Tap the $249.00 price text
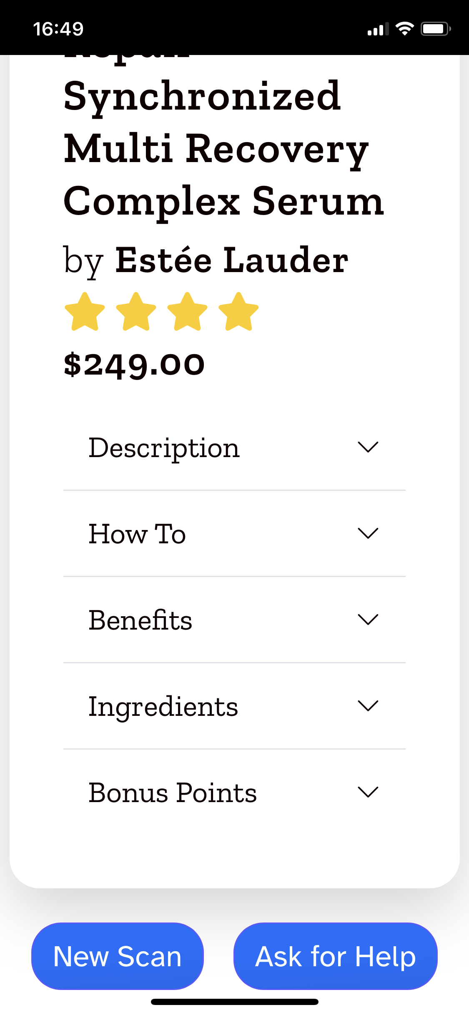Screen dimensions: 469x1015 [x=134, y=365]
